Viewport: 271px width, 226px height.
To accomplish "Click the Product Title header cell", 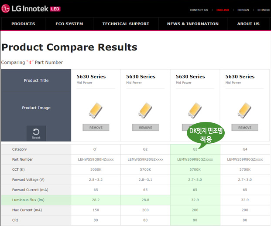I will coord(36,81).
